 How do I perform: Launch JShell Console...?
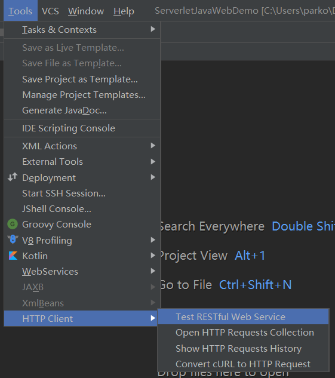pos(82,209)
